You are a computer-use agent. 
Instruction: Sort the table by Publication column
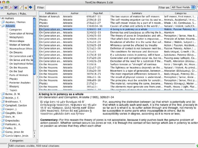click(x=51, y=13)
